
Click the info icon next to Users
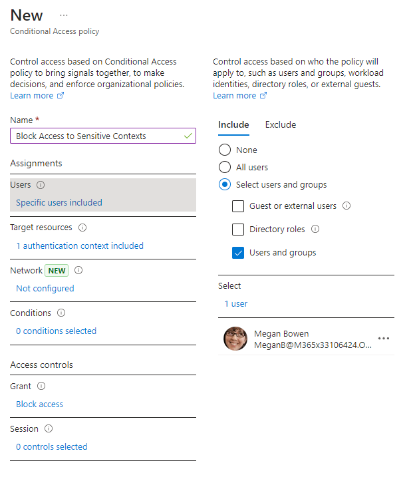pos(41,185)
